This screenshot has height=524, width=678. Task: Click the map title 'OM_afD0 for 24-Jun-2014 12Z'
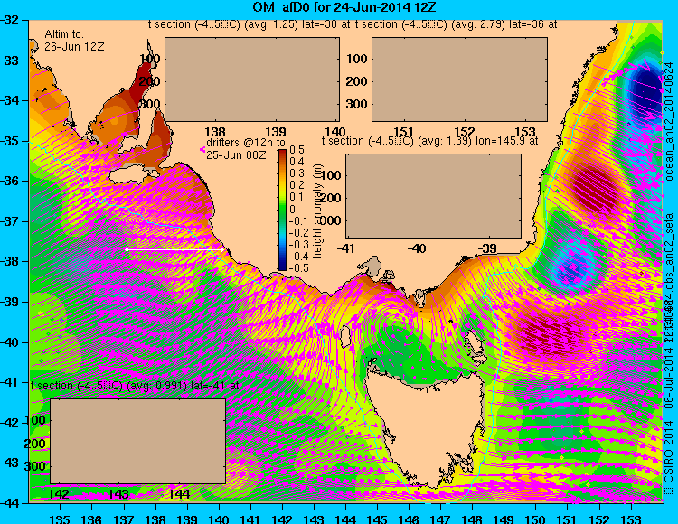pos(344,7)
